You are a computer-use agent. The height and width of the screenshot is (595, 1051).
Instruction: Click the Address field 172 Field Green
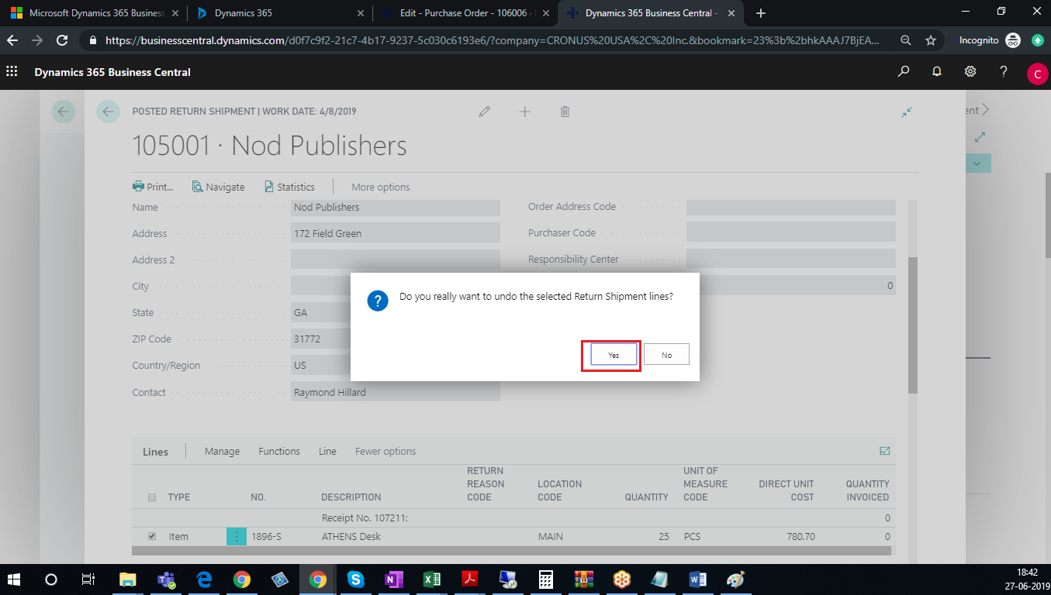pos(396,233)
